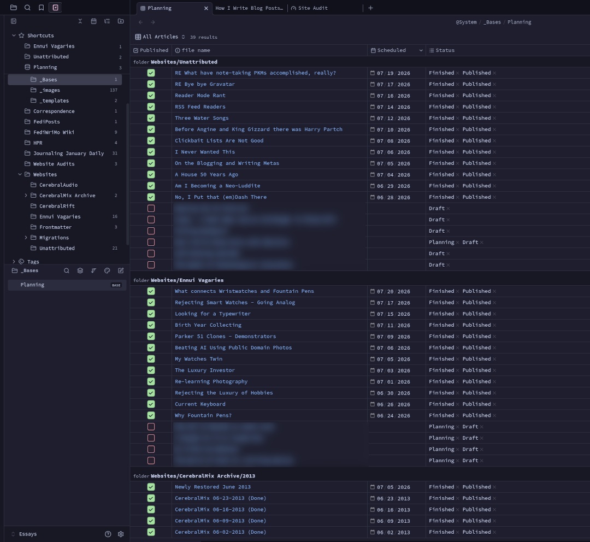Viewport: 590px width, 542px height.
Task: Open the Notebook Navigator sidebar tab
Action: coord(55,8)
